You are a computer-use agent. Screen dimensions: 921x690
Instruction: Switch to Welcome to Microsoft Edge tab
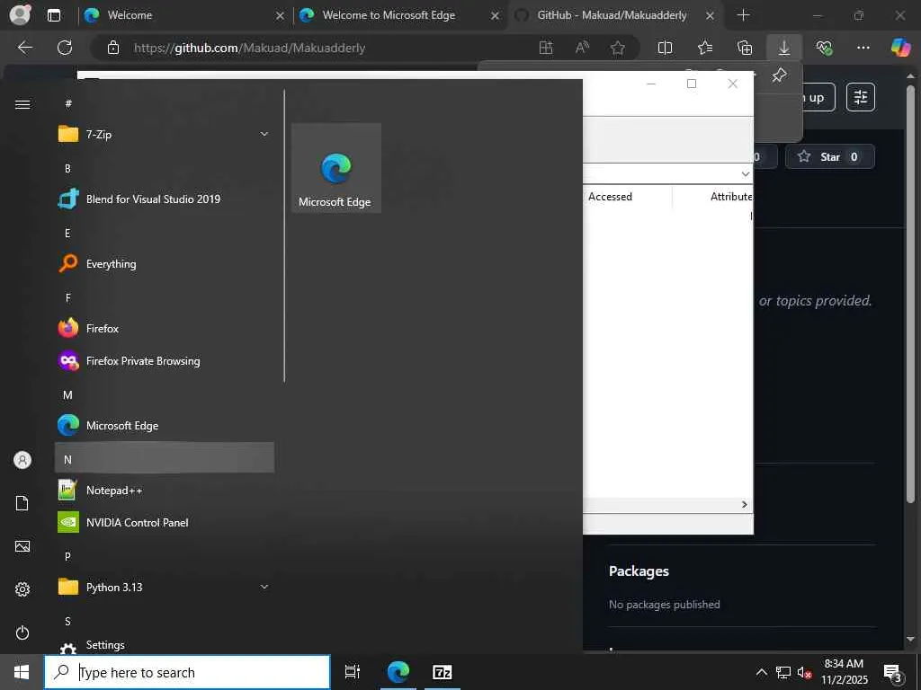coord(398,15)
